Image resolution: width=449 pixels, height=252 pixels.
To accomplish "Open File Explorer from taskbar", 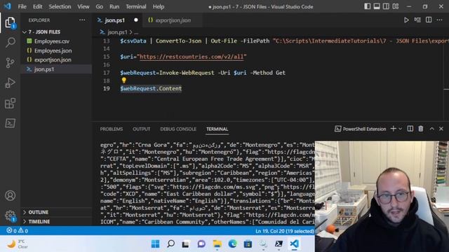I will coord(217,244).
